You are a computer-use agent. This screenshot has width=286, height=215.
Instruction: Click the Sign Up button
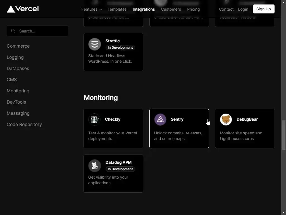(x=263, y=9)
